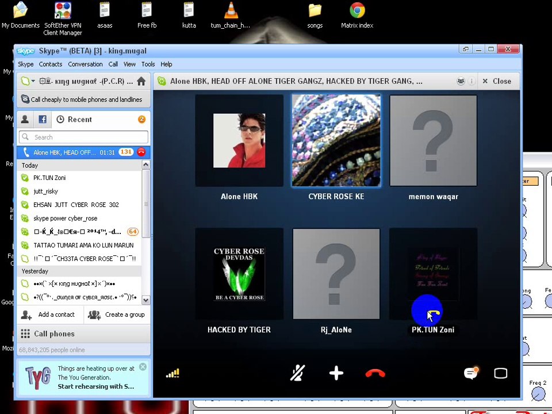Open the Call menu
The width and height of the screenshot is (552, 414).
coord(113,64)
